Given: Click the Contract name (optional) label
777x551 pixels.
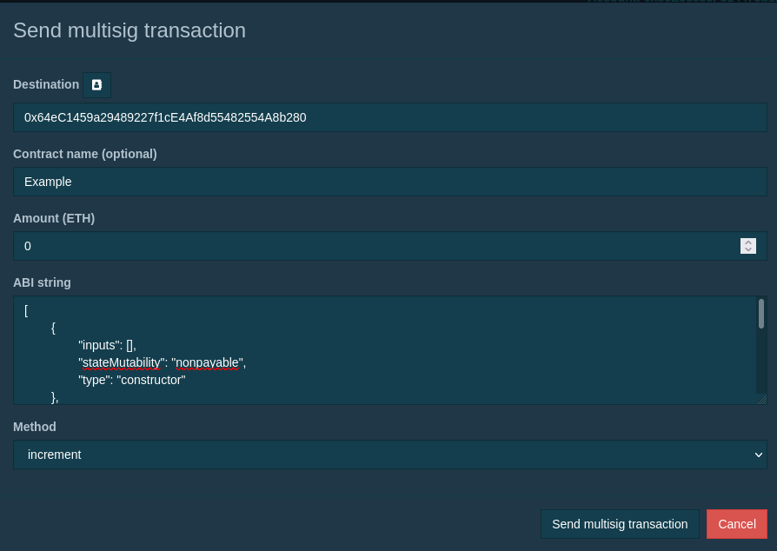Looking at the screenshot, I should click(84, 154).
